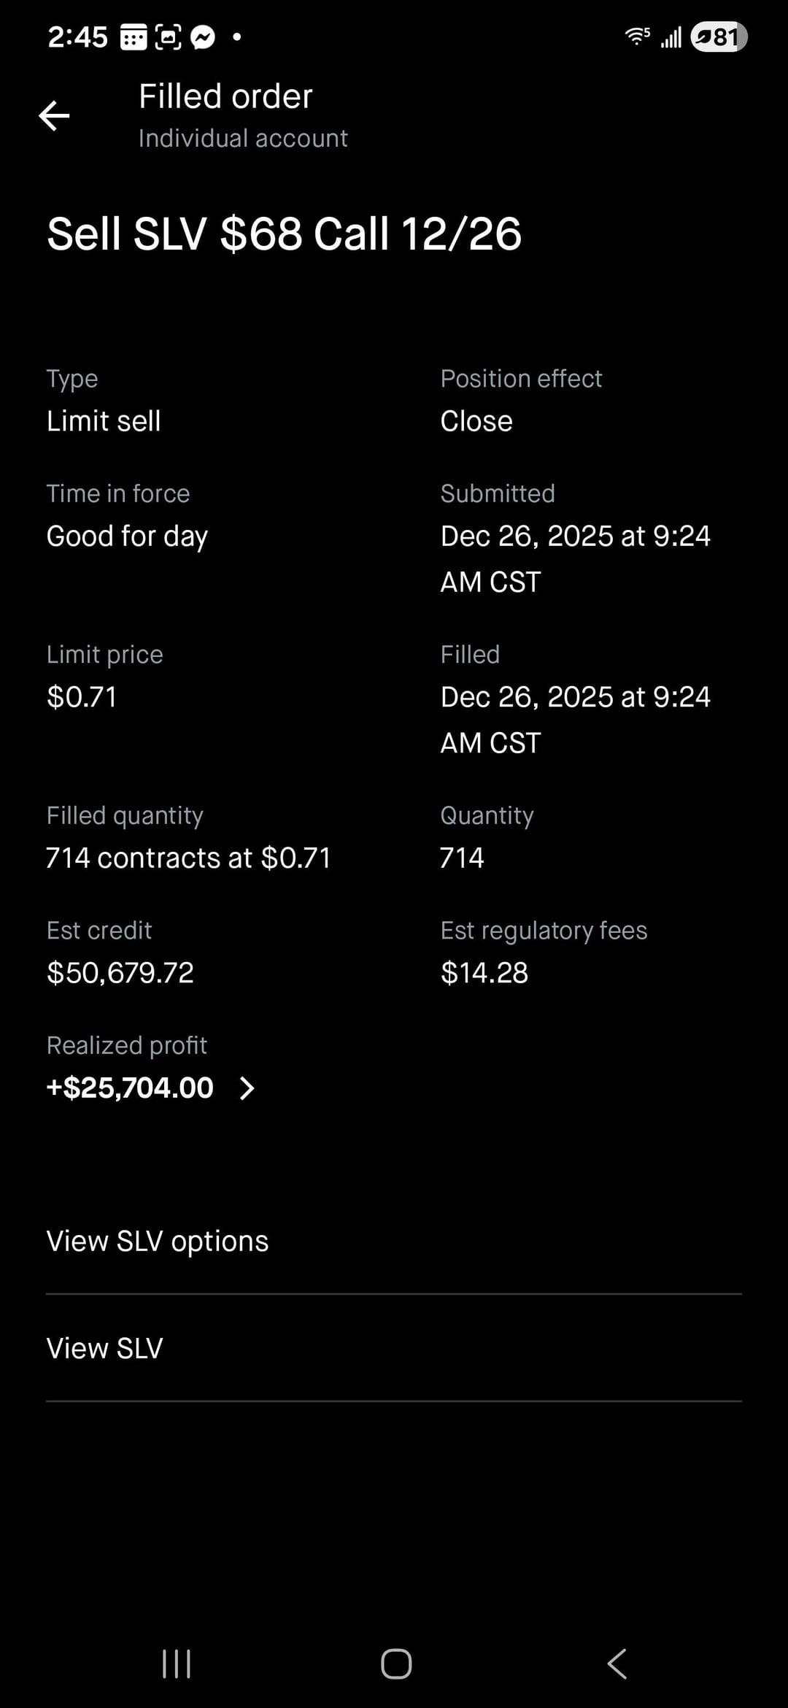Tap the calendar notification icon
Image resolution: width=788 pixels, height=1708 pixels.
[133, 36]
